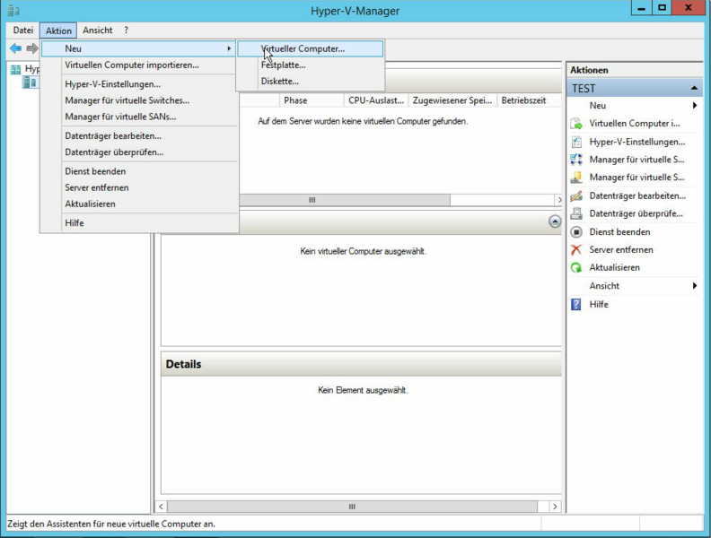Choose Festplatte... in the Neu submenu

tap(310, 65)
